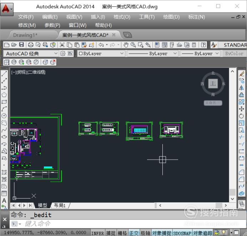Toggle 极轴 polar tracking
The height and width of the screenshot is (236, 247).
145,233
